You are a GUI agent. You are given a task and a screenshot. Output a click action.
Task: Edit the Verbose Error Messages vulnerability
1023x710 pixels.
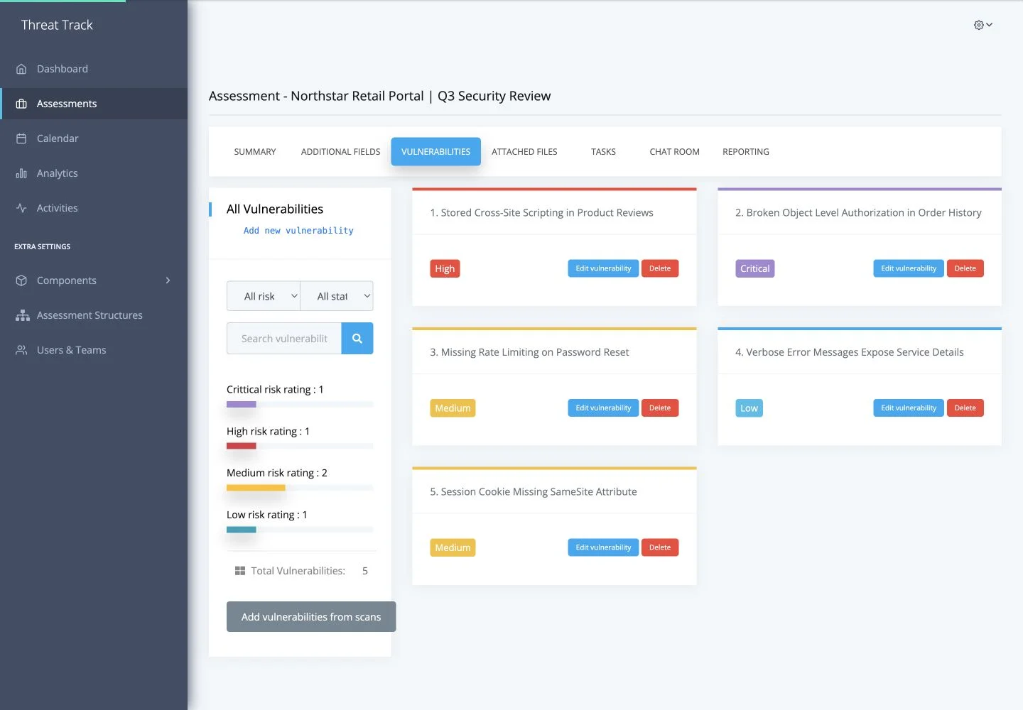(x=909, y=408)
